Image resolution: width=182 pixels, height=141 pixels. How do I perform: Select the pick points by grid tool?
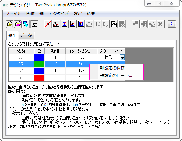[64, 24]
